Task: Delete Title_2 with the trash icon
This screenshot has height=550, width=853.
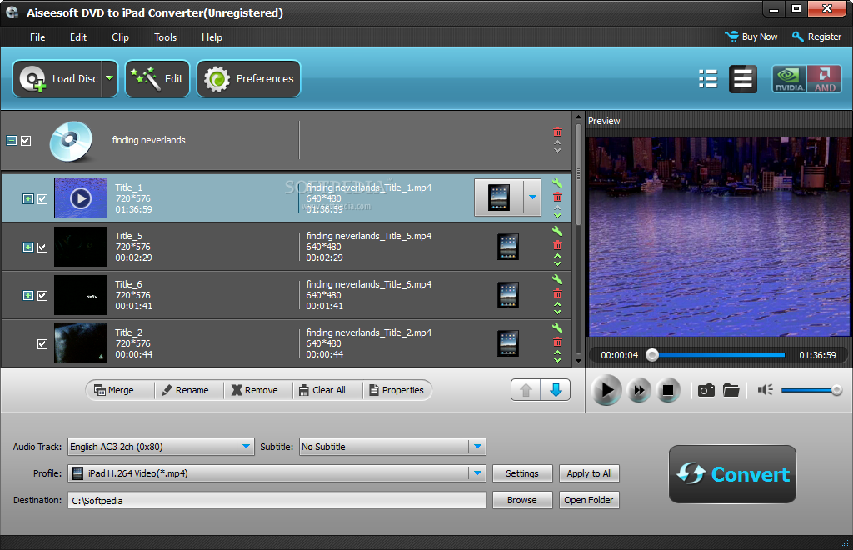Action: pos(557,342)
